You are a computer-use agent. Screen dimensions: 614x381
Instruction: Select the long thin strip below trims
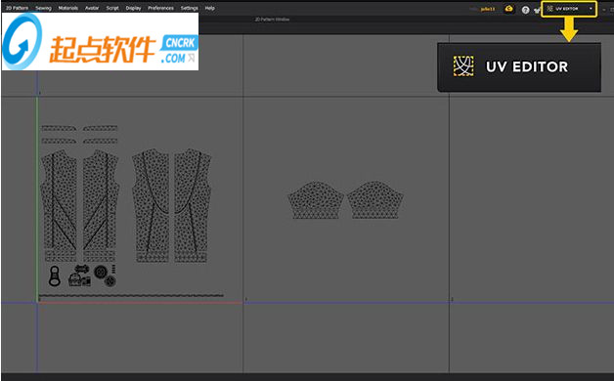(131, 295)
